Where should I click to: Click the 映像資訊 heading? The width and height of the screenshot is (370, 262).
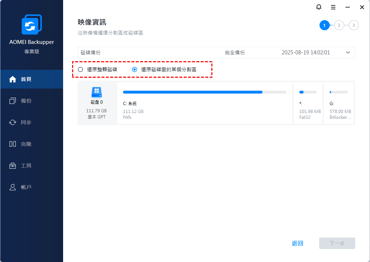coord(92,22)
